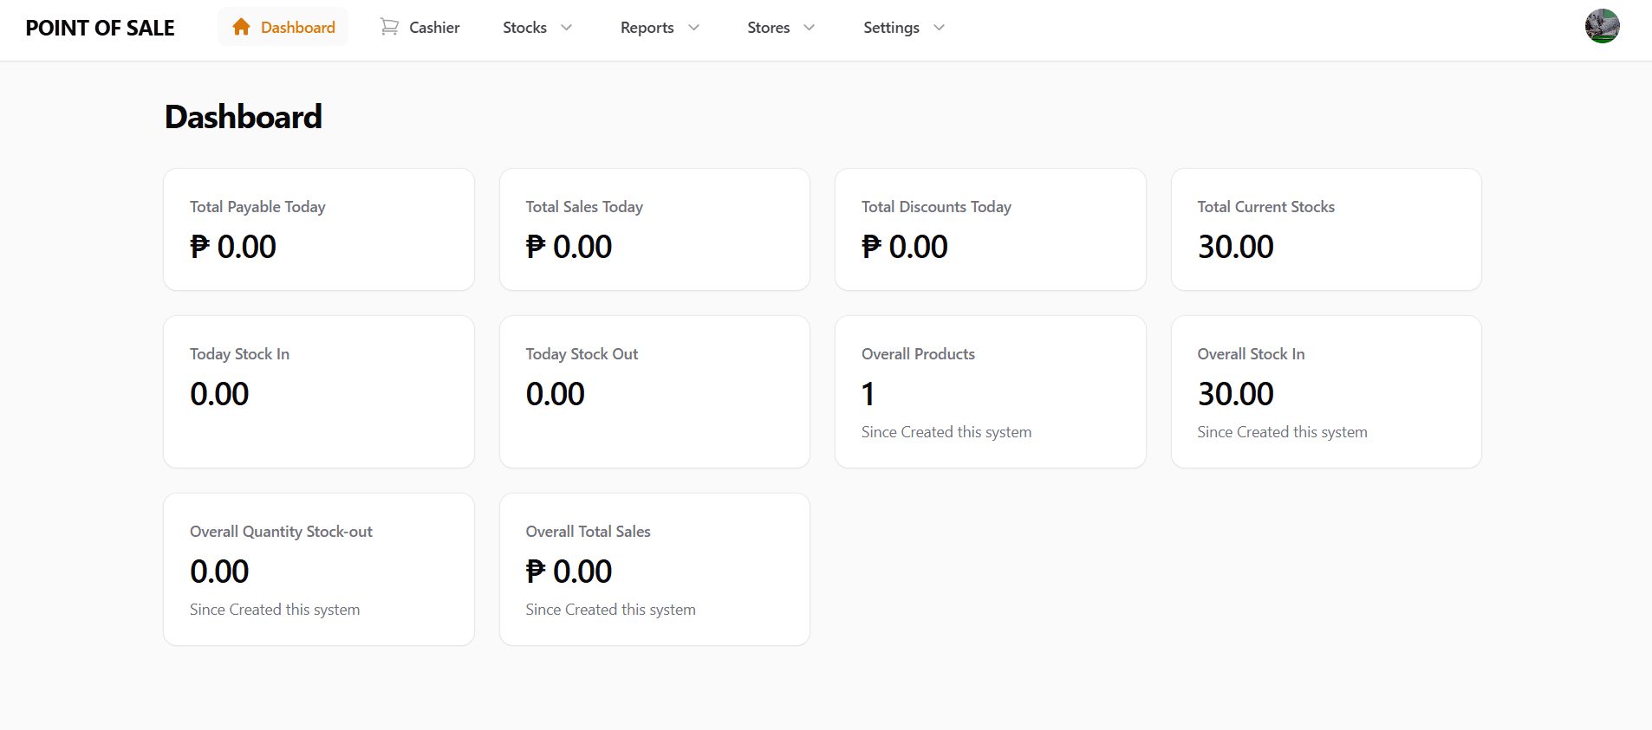Click the Overall Stock In label
Image resolution: width=1652 pixels, height=730 pixels.
pos(1251,354)
